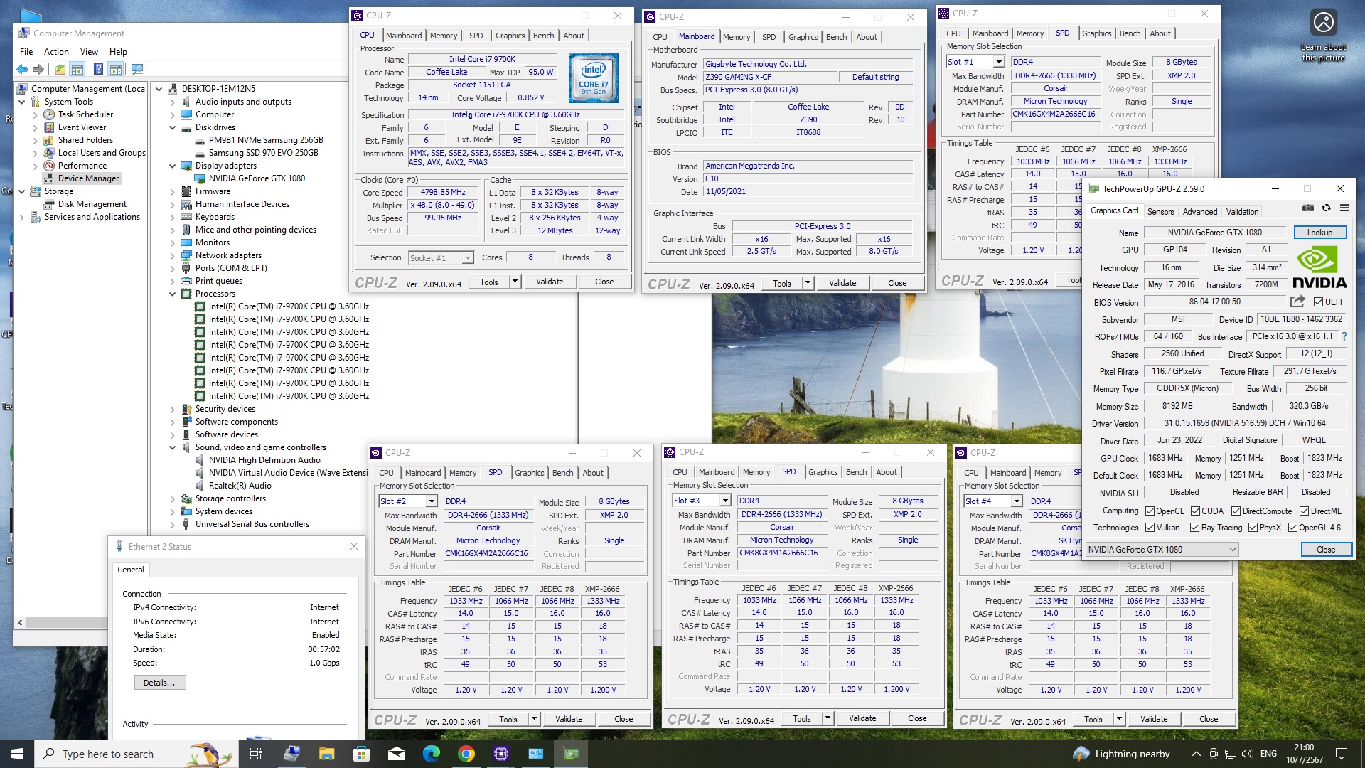Toggle Show/Hide Action Pane toolbar icon
1365x768 pixels.
pos(115,69)
